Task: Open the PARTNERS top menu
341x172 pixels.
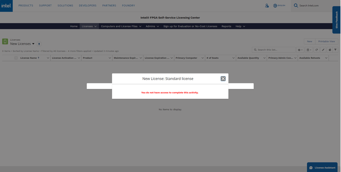Action: point(109,6)
